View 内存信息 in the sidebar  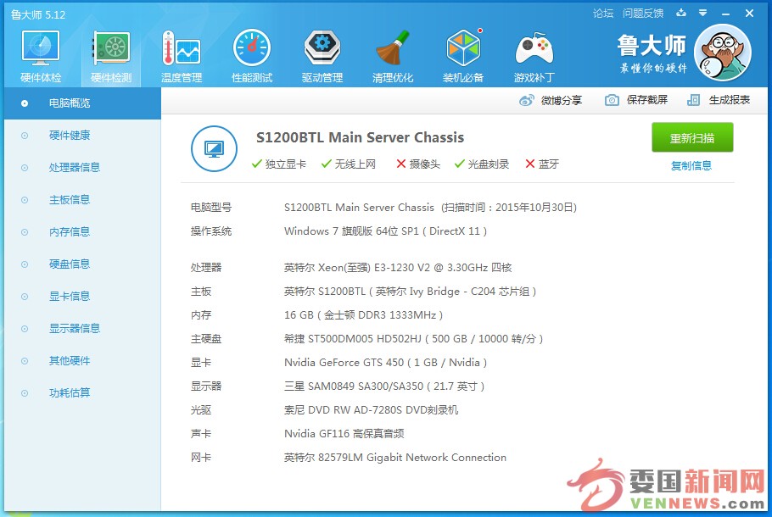pyautogui.click(x=83, y=232)
